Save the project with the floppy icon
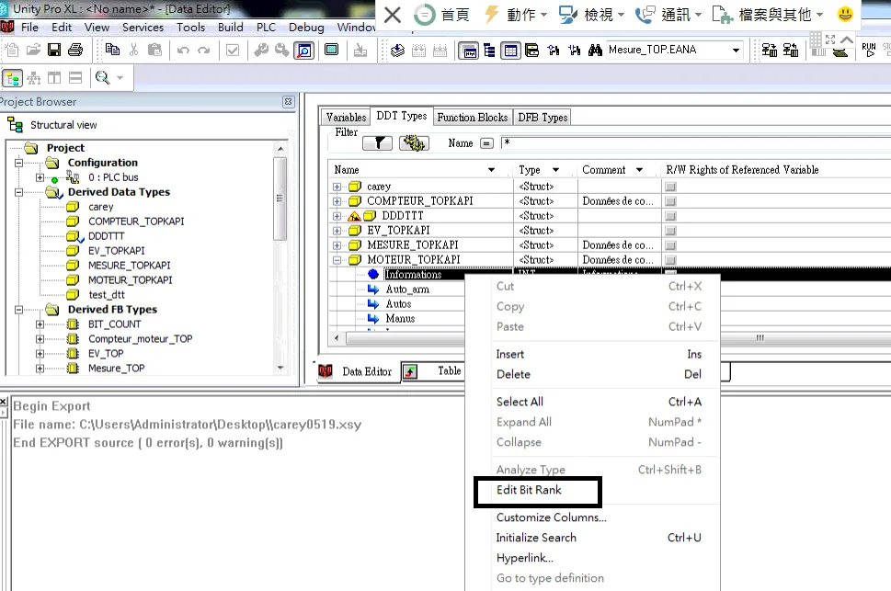This screenshot has width=891, height=591. [54, 50]
